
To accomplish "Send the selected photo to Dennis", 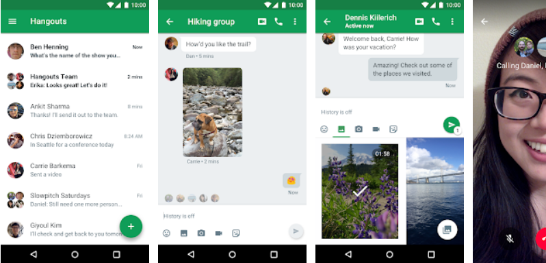I will 452,125.
